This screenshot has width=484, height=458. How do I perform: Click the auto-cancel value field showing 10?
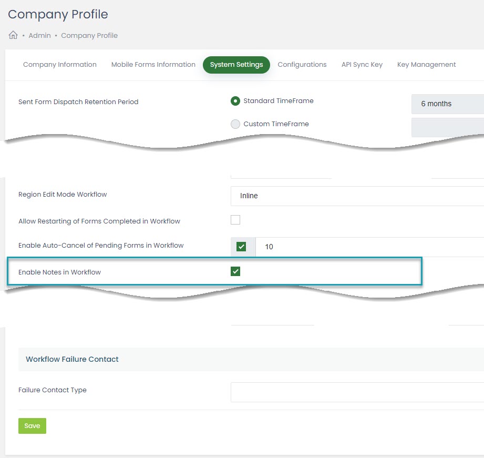coord(368,247)
